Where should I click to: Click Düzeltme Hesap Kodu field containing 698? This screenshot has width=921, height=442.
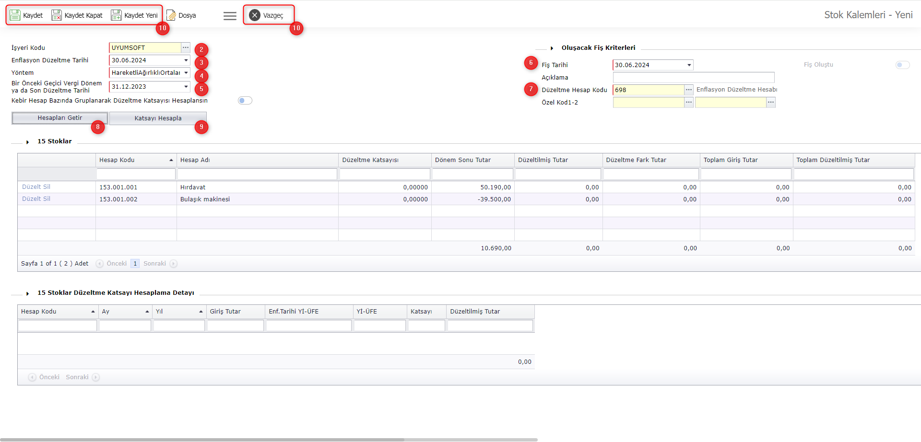point(649,90)
